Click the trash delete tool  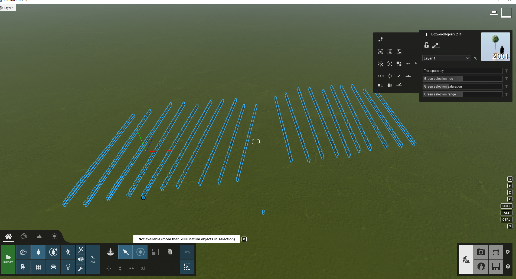(x=170, y=252)
